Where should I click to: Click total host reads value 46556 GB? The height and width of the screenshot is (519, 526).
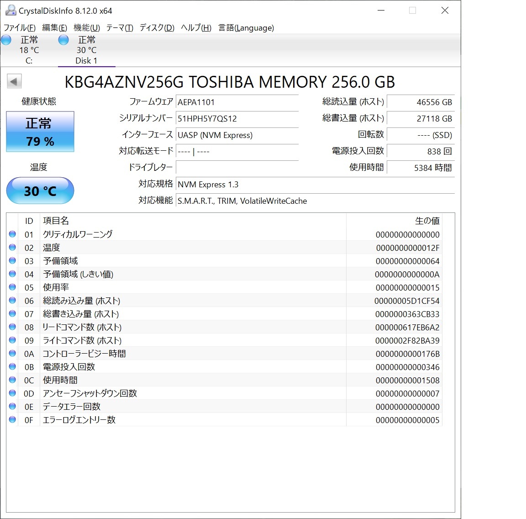coord(421,102)
